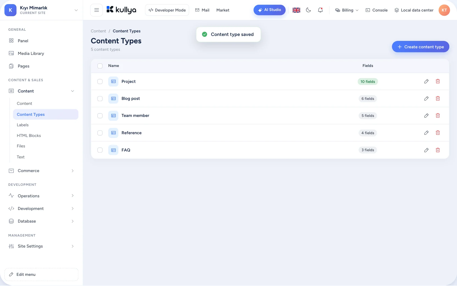Toggle dark mode moon icon
The width and height of the screenshot is (457, 286).
pyautogui.click(x=308, y=10)
